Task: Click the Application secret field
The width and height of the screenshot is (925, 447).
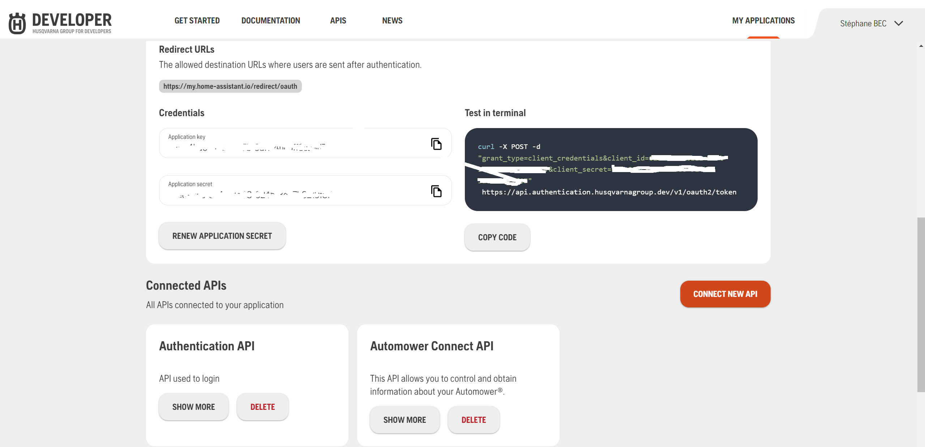Action: pyautogui.click(x=305, y=190)
